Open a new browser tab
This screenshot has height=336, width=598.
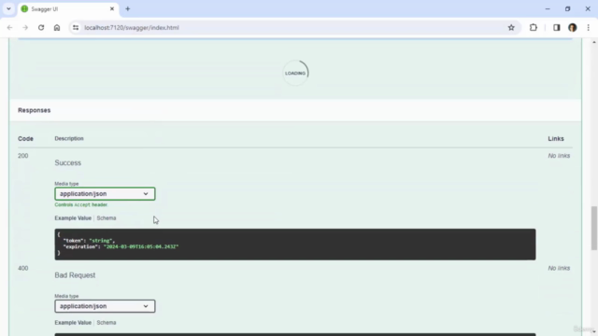click(128, 8)
